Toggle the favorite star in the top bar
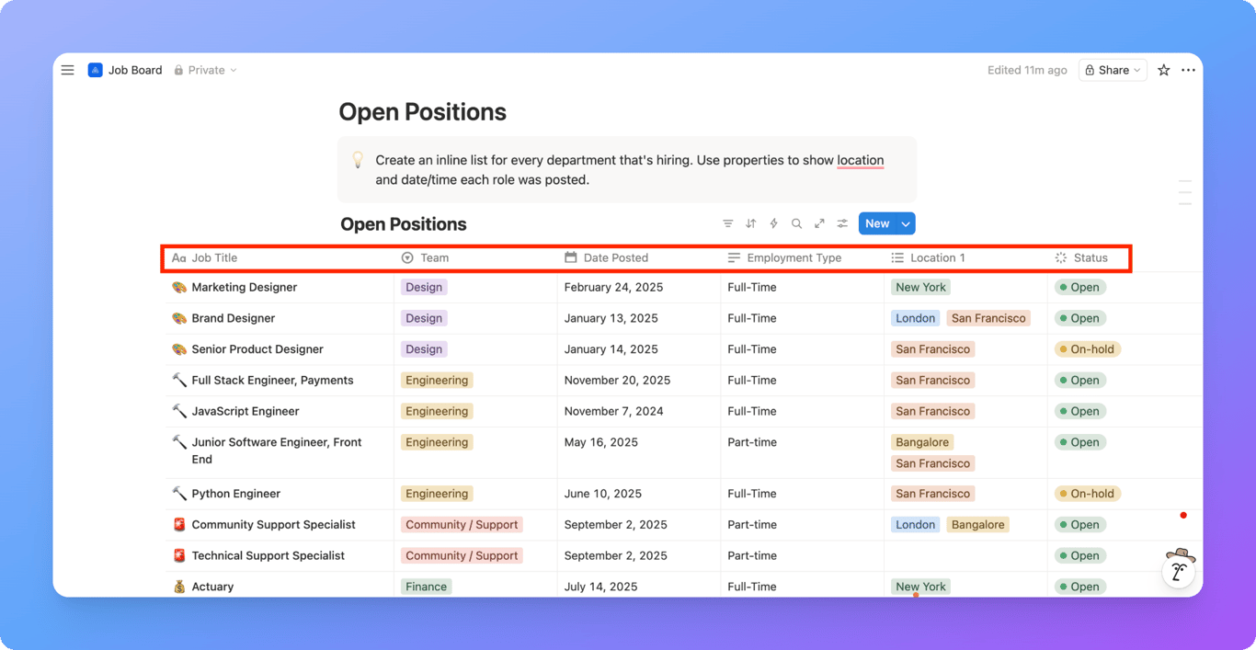 (x=1163, y=70)
